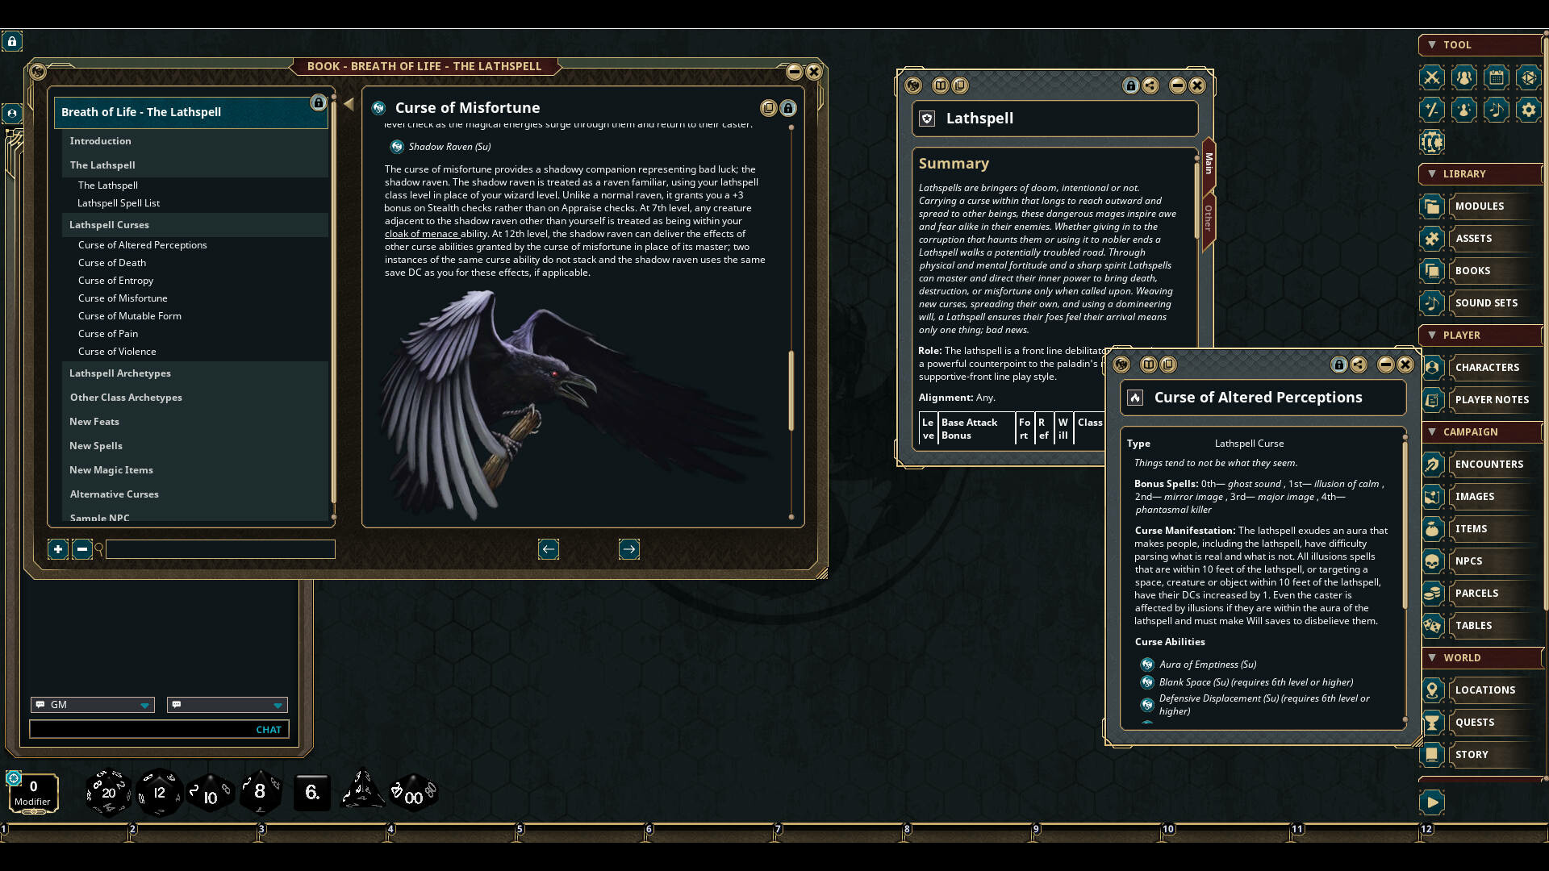1549x871 pixels.
Task: Collapse the LIBRARY section header
Action: [x=1433, y=173]
